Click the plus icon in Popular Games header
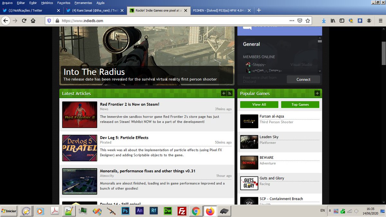This screenshot has width=386, height=217. [317, 93]
